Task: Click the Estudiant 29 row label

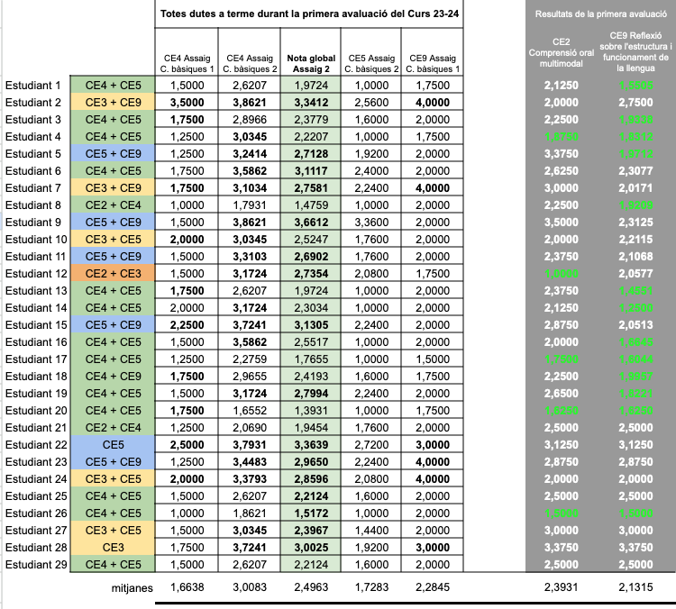Action: tap(36, 565)
